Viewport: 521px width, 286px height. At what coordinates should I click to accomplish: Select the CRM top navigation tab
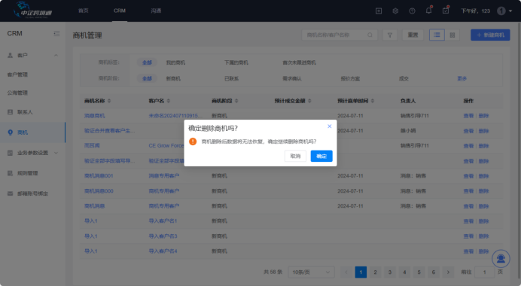pos(119,11)
